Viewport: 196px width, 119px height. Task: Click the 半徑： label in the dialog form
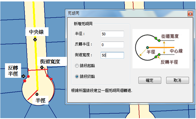[80, 34]
